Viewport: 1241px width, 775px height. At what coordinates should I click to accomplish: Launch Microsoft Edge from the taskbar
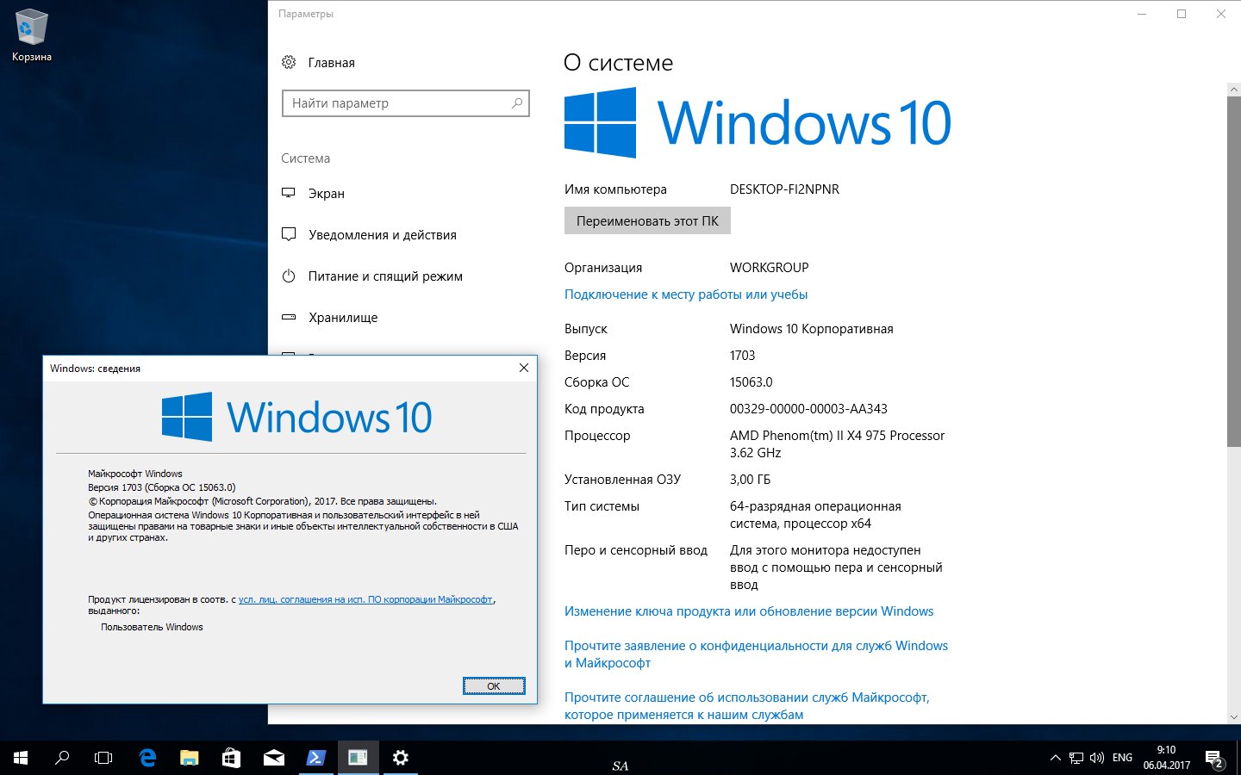147,758
